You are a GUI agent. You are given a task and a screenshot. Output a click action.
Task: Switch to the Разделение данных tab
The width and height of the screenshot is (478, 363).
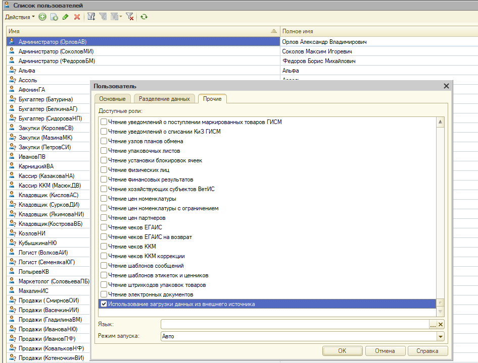pyautogui.click(x=164, y=99)
